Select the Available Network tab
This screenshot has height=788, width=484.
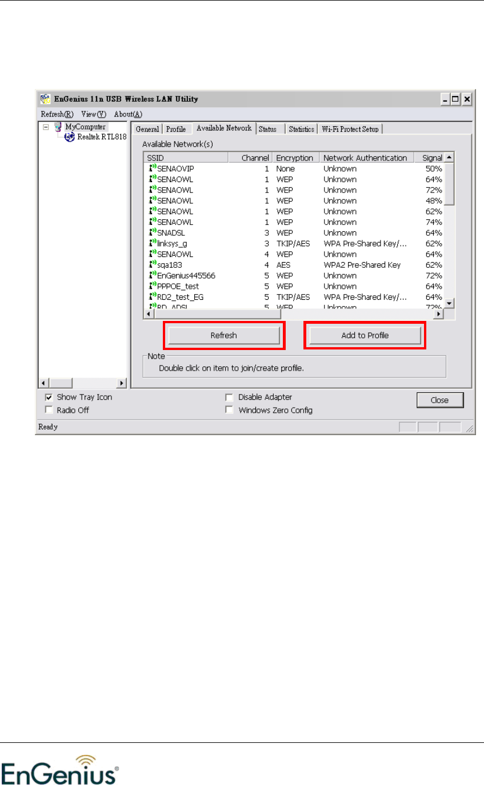point(223,128)
